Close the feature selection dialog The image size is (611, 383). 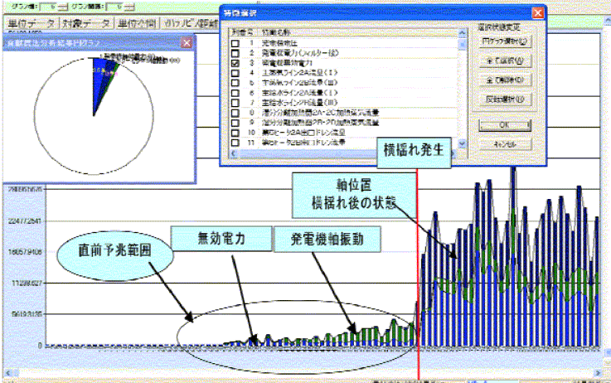[x=538, y=13]
